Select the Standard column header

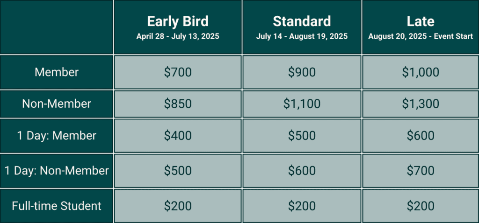pyautogui.click(x=302, y=27)
